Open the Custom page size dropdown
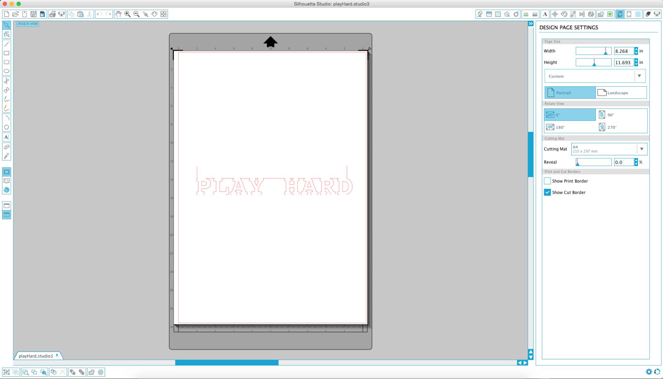 click(639, 76)
